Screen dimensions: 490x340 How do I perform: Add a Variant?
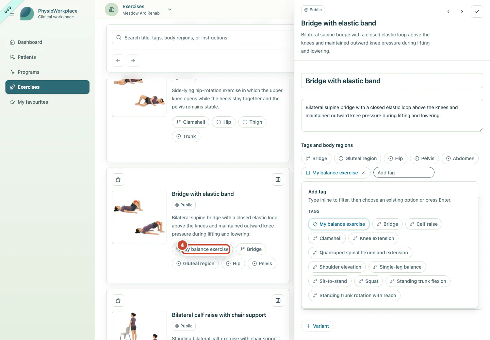coord(317,326)
